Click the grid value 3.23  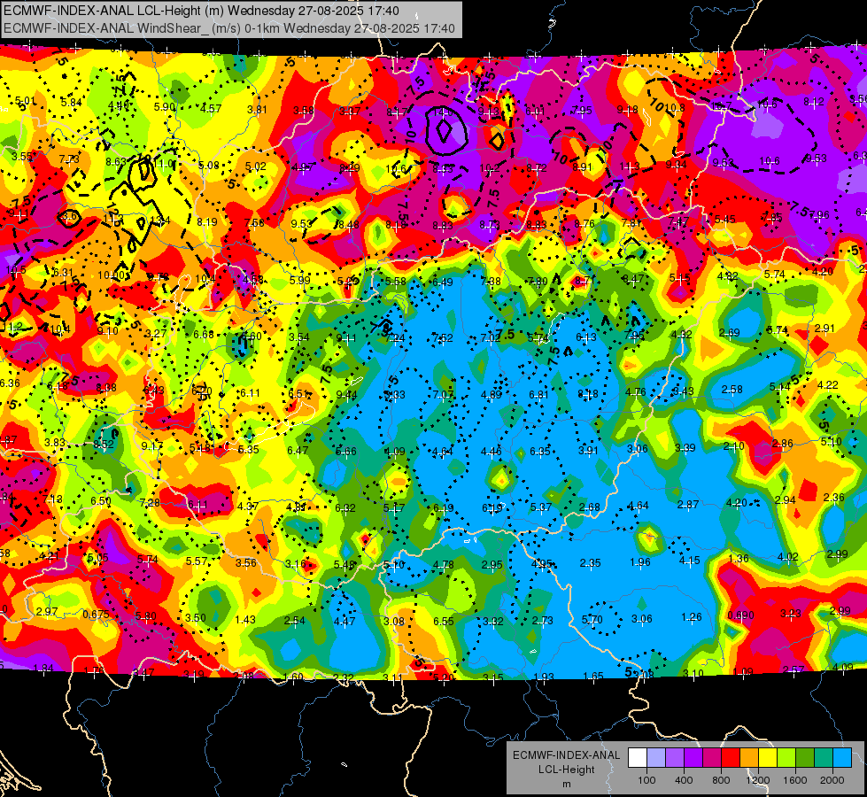pos(791,613)
